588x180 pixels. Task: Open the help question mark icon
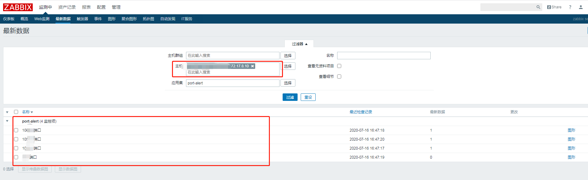click(570, 7)
